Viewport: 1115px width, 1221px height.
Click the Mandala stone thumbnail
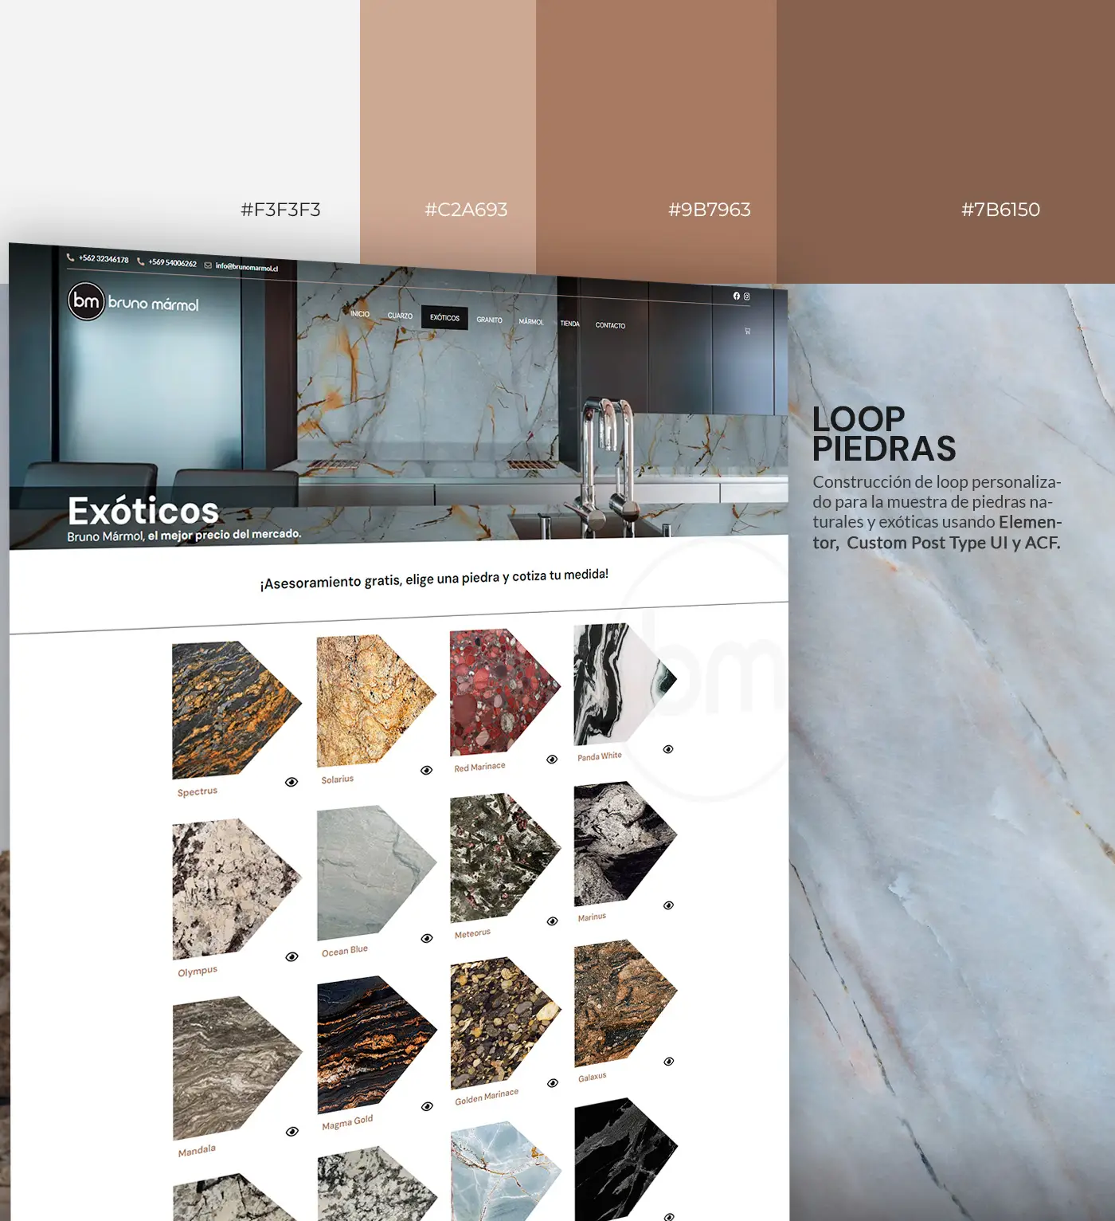[x=237, y=1067]
